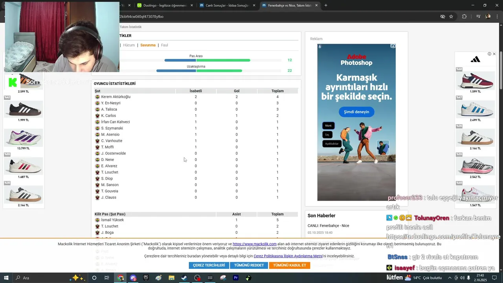This screenshot has width=503, height=283.
Task: Click the TÜMÜNÜ REDDET button
Action: click(249, 265)
